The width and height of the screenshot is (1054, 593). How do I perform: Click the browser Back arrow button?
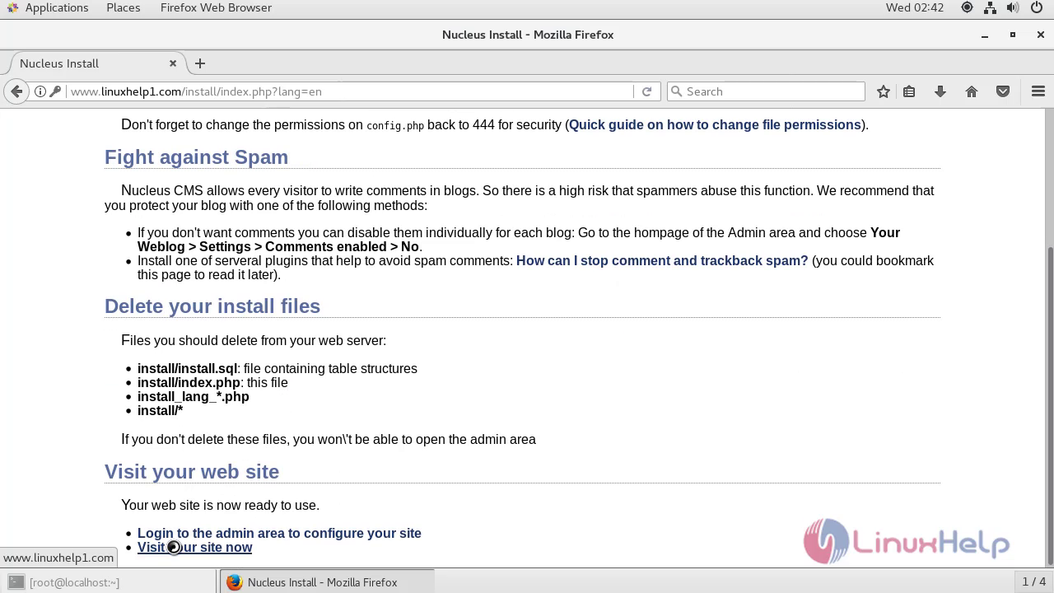point(16,91)
